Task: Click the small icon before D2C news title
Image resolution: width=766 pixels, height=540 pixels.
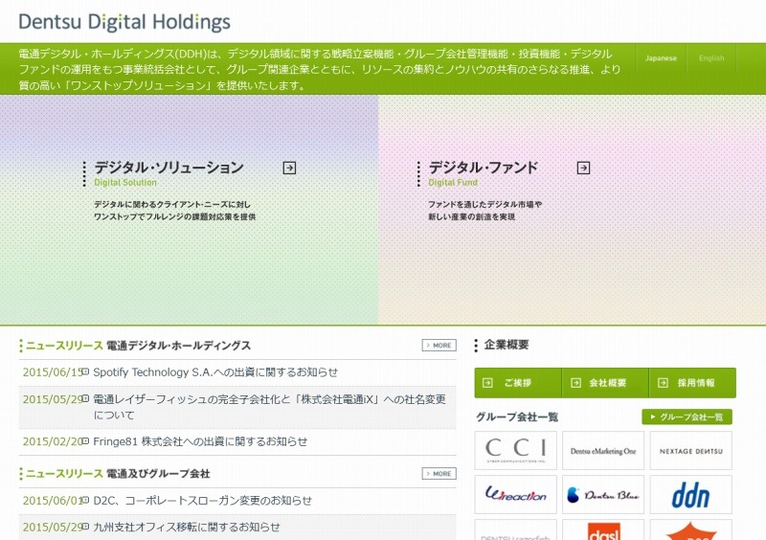Action: [85, 500]
